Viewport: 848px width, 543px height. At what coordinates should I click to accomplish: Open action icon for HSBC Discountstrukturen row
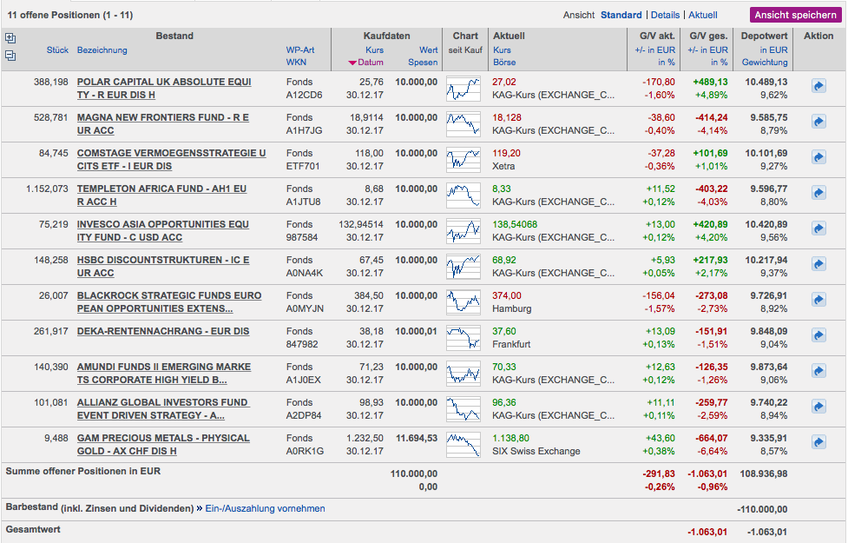click(x=818, y=265)
